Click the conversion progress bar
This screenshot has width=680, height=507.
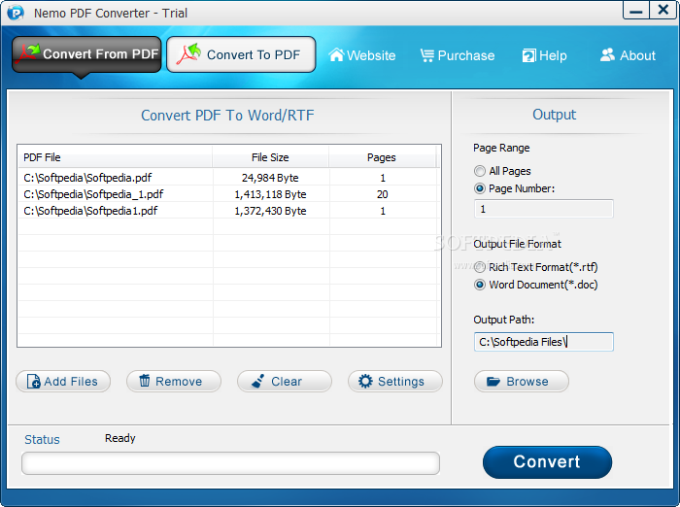pyautogui.click(x=231, y=463)
